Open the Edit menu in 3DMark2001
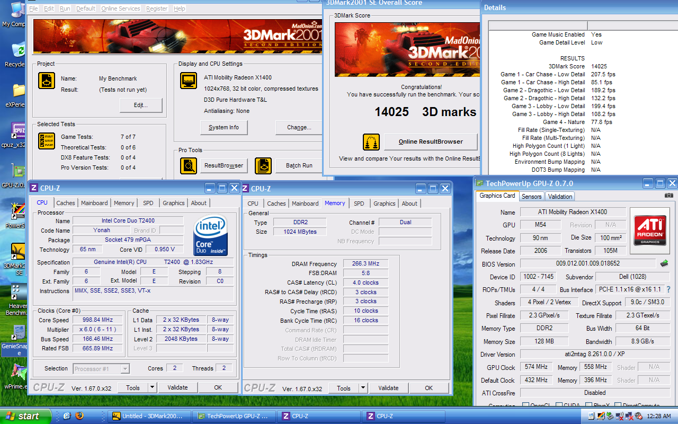The image size is (678, 424). (x=49, y=8)
